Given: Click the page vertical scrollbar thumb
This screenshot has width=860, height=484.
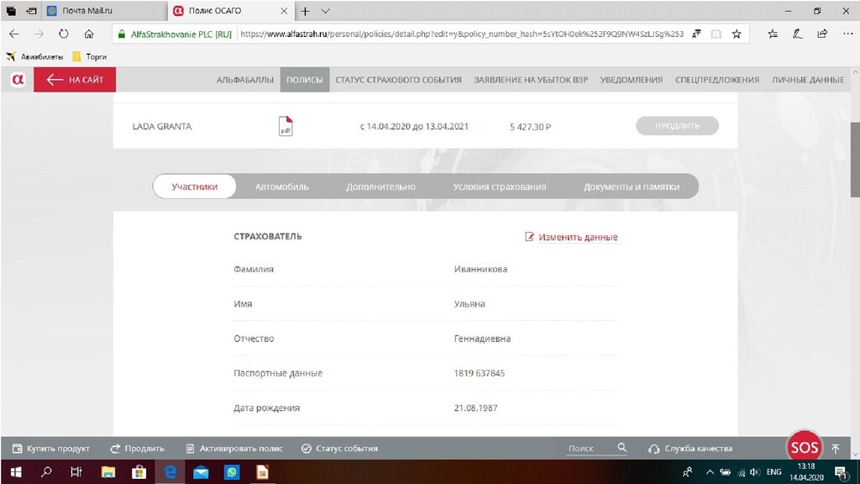Looking at the screenshot, I should tap(854, 159).
